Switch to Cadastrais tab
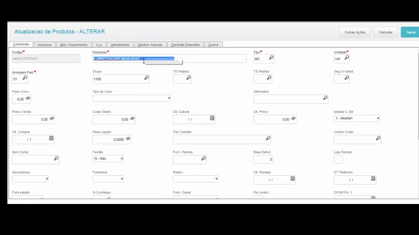This screenshot has width=419, height=235. pyautogui.click(x=21, y=44)
